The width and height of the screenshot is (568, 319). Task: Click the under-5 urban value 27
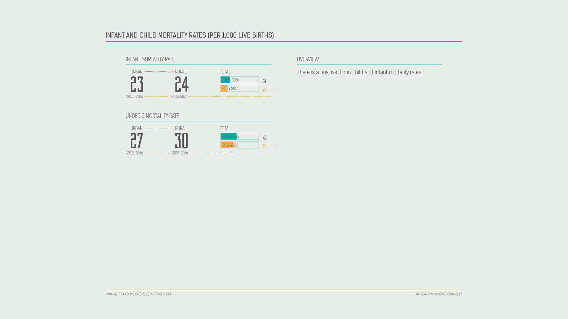[137, 141]
